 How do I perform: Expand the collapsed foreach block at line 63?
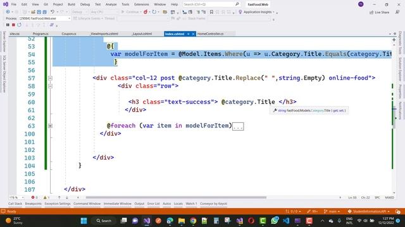pos(51,126)
